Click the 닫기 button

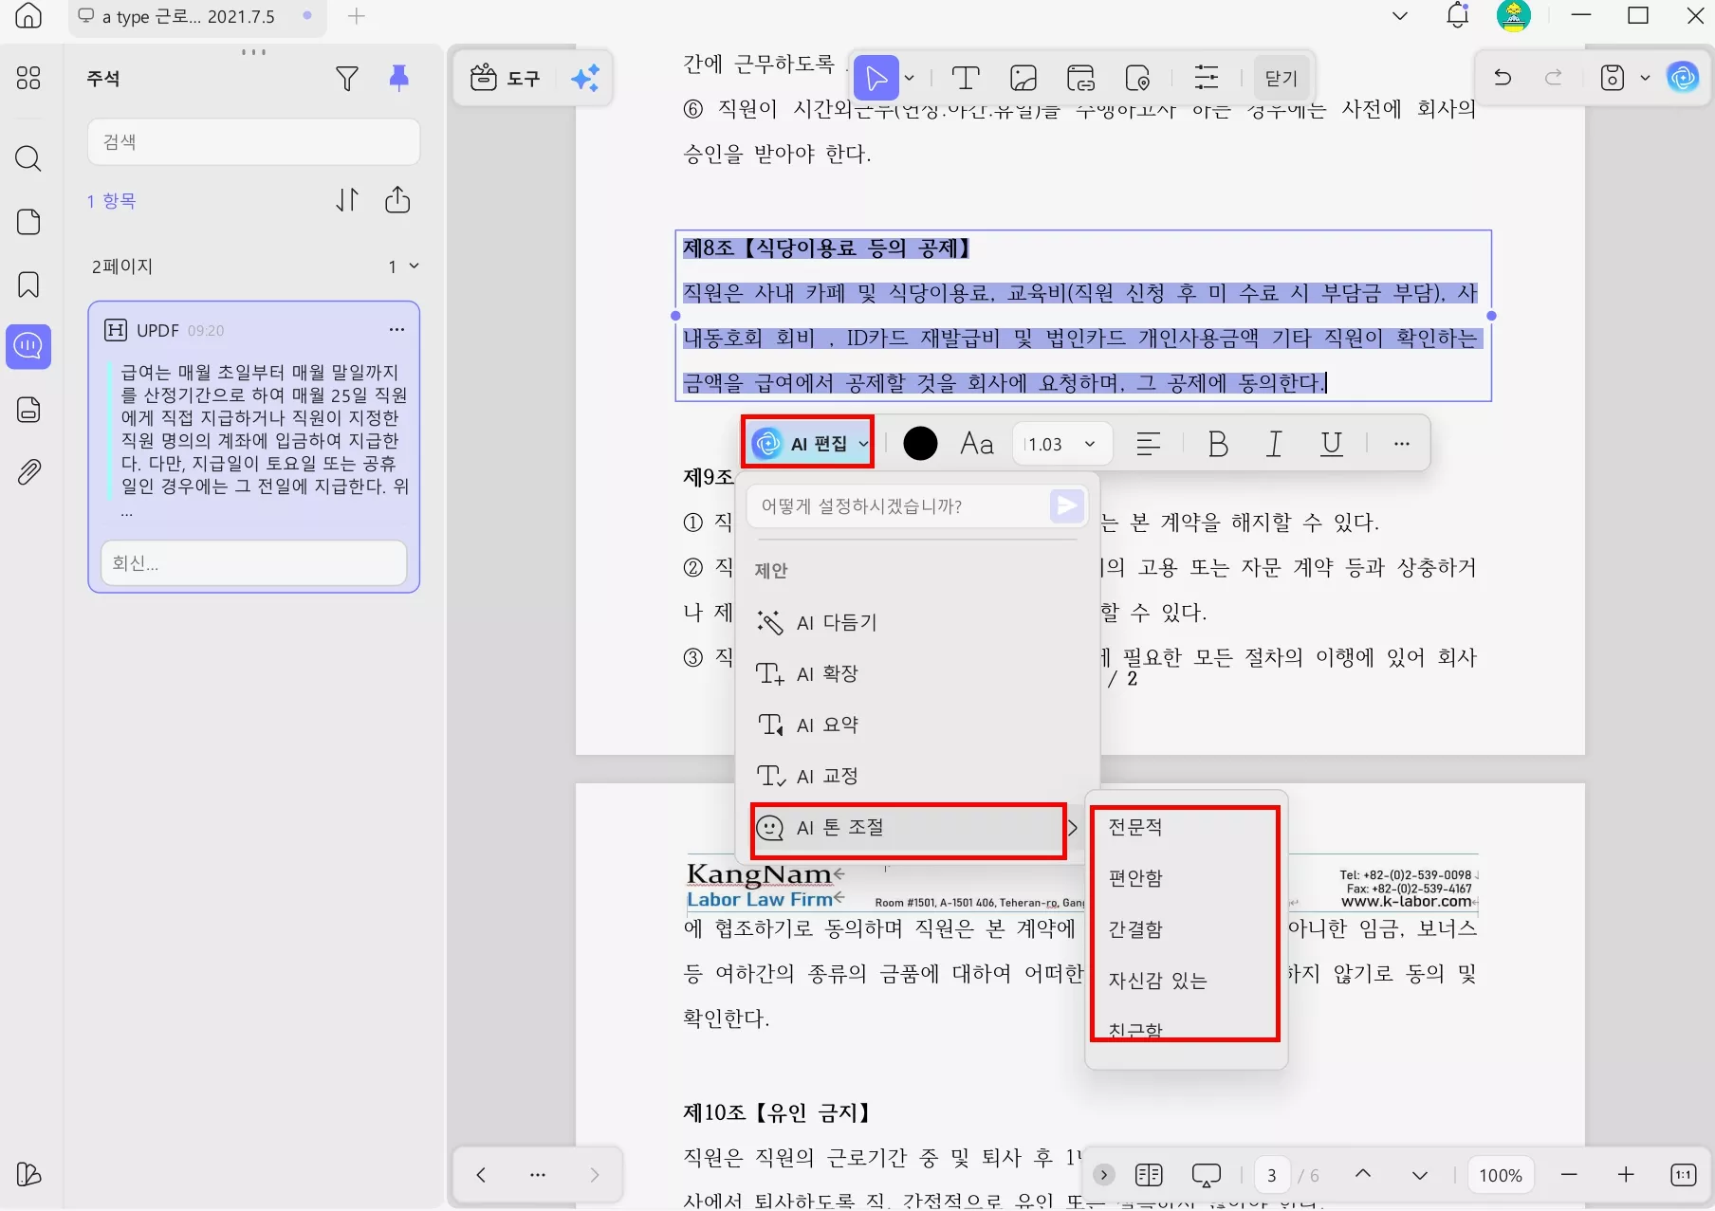[x=1281, y=78]
